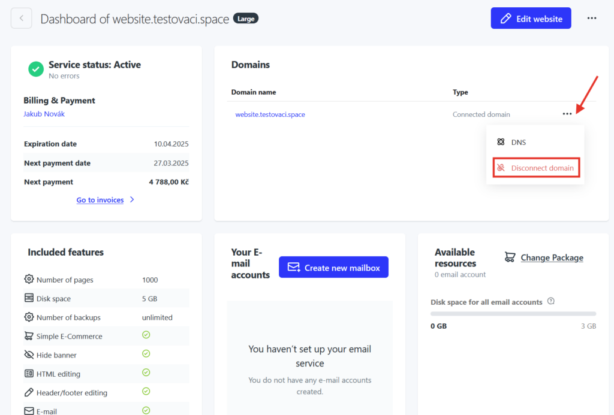Click the shopping cart icon beside Change Package
Screen dimensions: 614x415
point(510,258)
